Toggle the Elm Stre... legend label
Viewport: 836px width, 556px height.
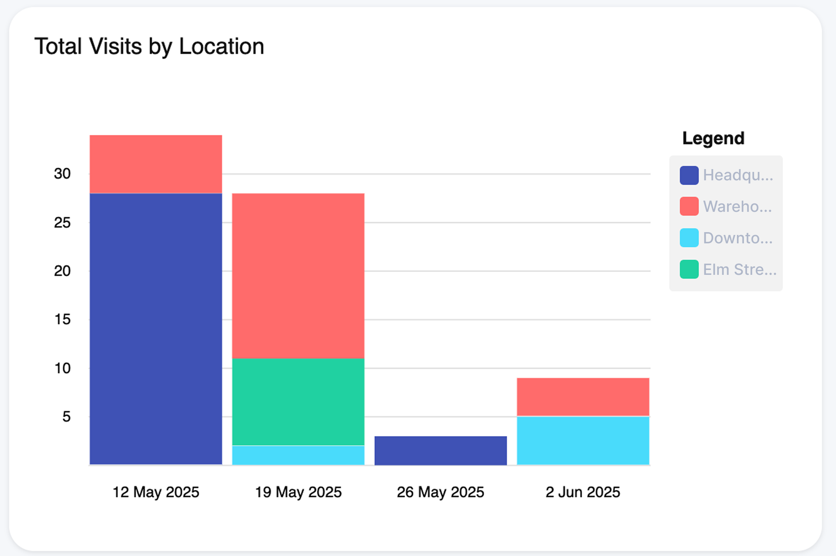coord(739,270)
